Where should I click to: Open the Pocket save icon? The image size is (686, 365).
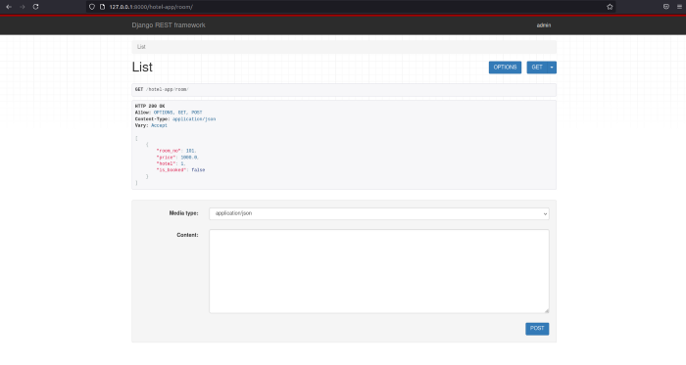click(665, 7)
